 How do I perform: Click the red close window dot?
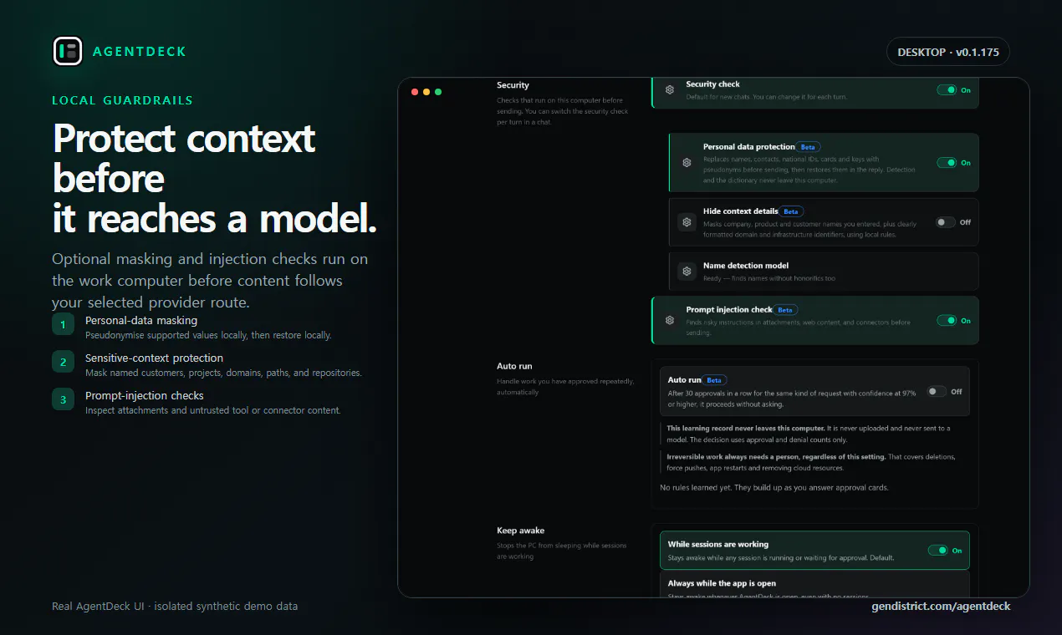(x=414, y=92)
